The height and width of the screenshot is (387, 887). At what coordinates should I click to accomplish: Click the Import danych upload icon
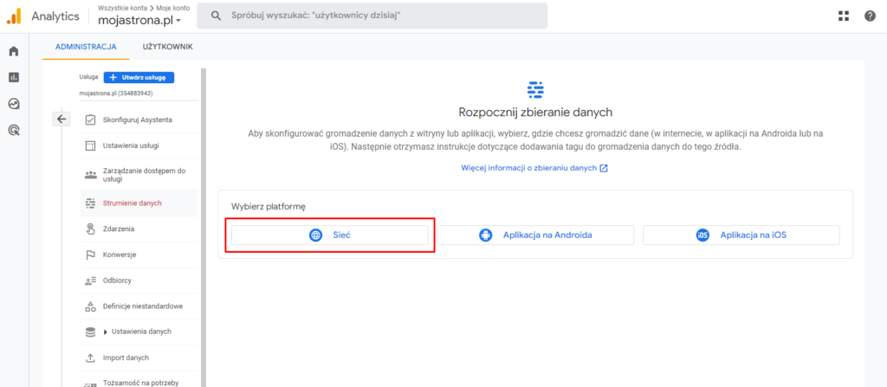tap(90, 358)
